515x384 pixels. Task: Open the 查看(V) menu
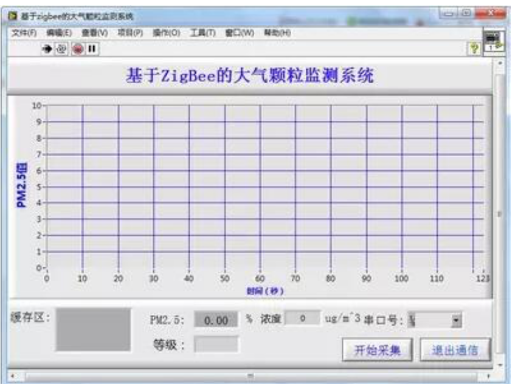click(x=95, y=32)
